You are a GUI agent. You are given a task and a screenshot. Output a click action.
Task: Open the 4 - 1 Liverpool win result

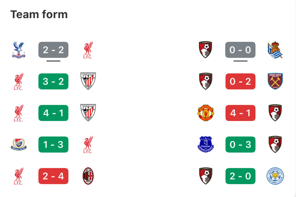click(53, 113)
